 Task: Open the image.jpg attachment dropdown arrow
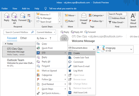pyautogui.click(x=131, y=49)
